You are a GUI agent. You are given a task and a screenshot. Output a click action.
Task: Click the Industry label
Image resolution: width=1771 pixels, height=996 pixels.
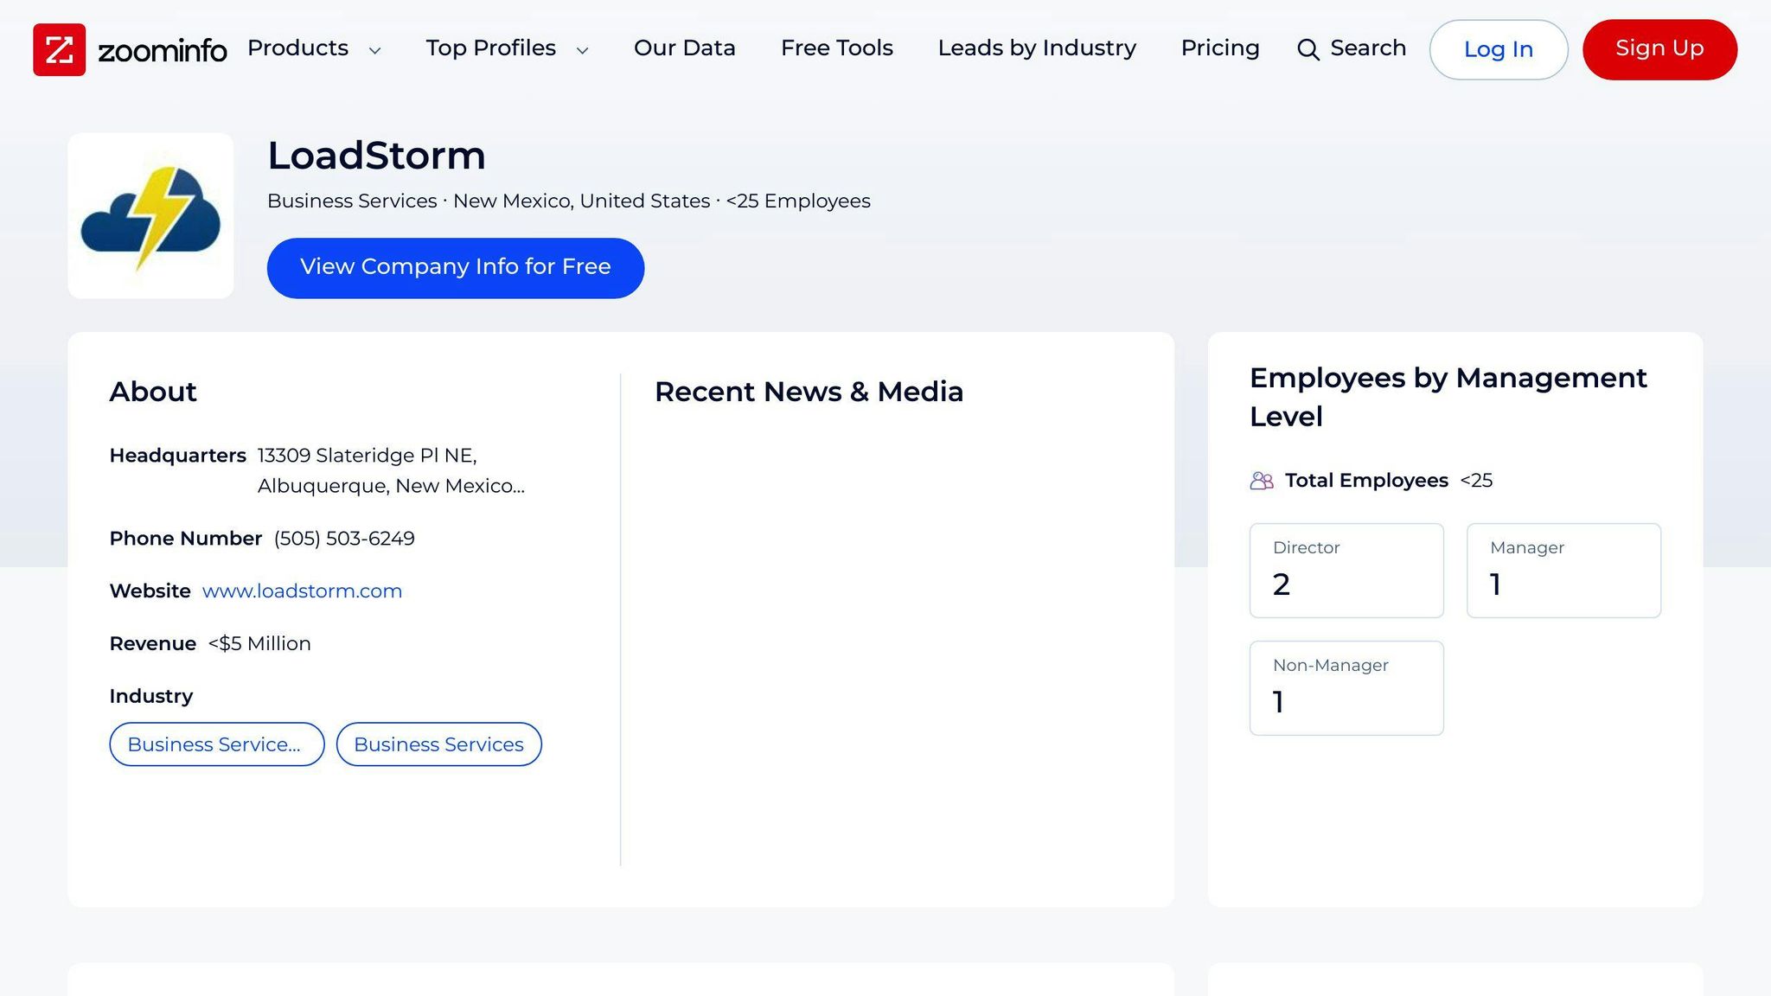[x=151, y=697]
